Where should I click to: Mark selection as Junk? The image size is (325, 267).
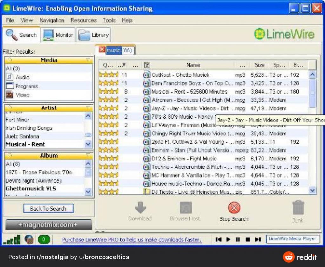coord(298,212)
